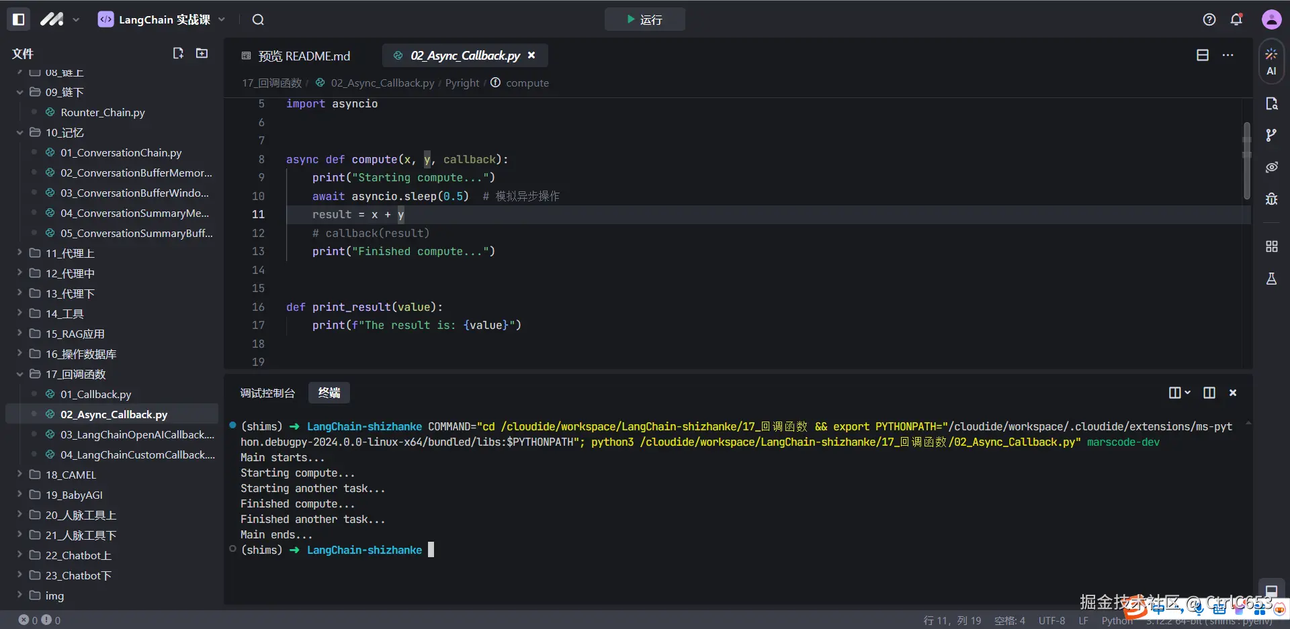Open the help question mark icon

[1209, 19]
